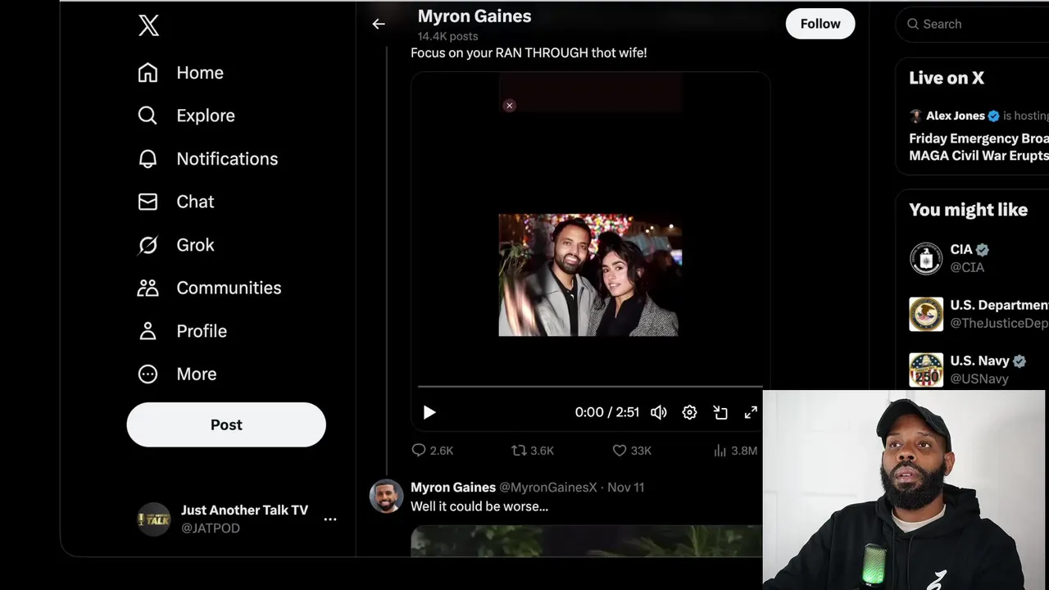Click the @USNavy handle text

(979, 379)
